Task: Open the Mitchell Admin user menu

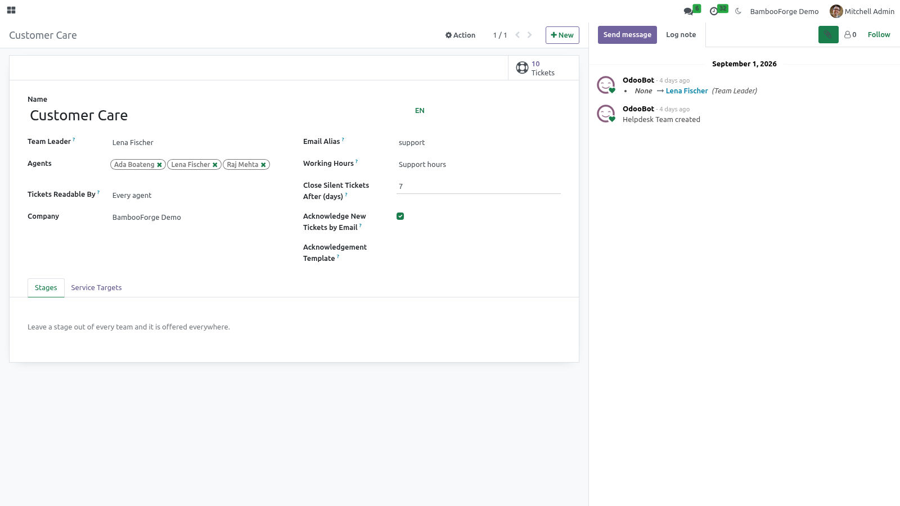Action: point(862,11)
